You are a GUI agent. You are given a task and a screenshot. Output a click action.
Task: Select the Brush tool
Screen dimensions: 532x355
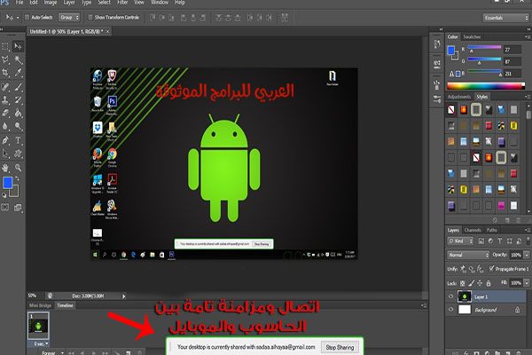(18, 87)
